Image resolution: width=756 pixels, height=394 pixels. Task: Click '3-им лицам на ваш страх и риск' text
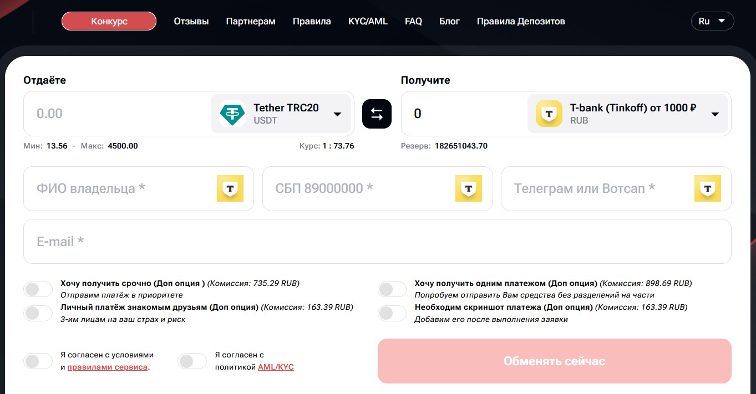click(x=123, y=319)
